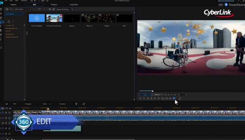The width and height of the screenshot is (245, 140).
Task: Switch preview to Movie mode
Action: click(x=157, y=94)
